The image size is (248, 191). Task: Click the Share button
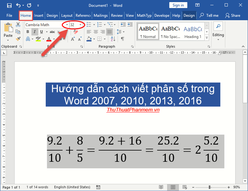(233, 16)
